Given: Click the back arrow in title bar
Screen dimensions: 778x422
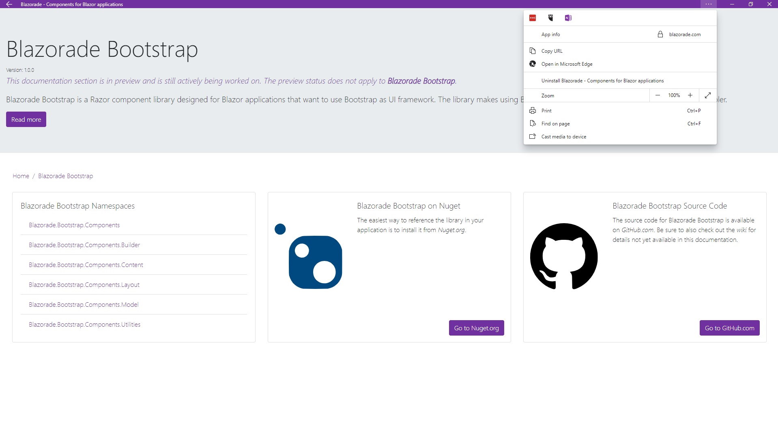Looking at the screenshot, I should click(9, 4).
